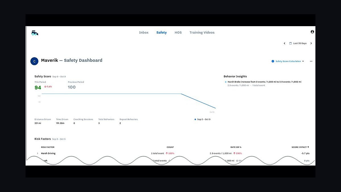Click the Repeat Behaviors label
The image size is (341, 192).
pos(128,119)
